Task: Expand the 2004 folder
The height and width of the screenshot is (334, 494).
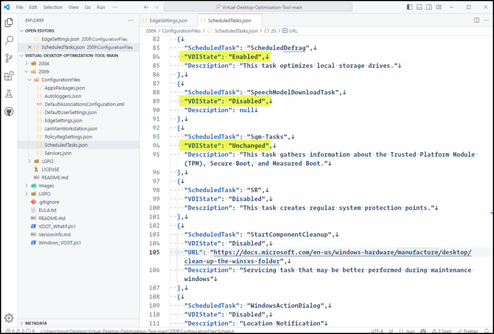Action: pyautogui.click(x=43, y=63)
